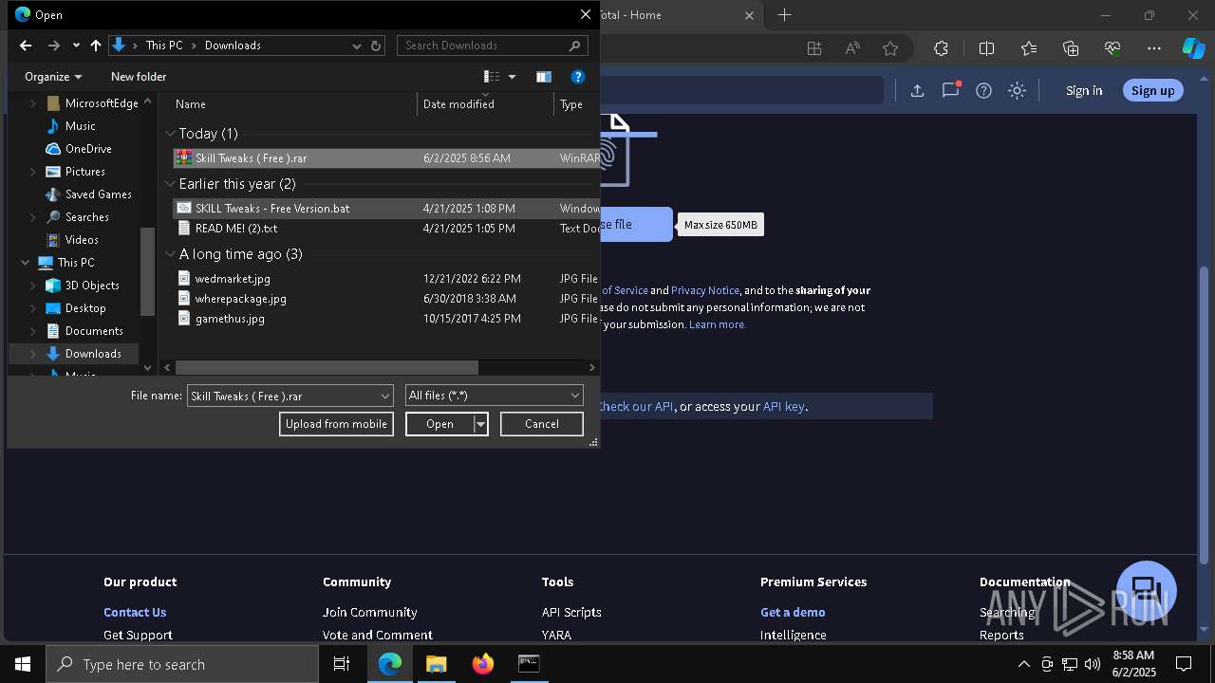The height and width of the screenshot is (683, 1215).
Task: Open Firefox from the taskbar
Action: click(483, 664)
